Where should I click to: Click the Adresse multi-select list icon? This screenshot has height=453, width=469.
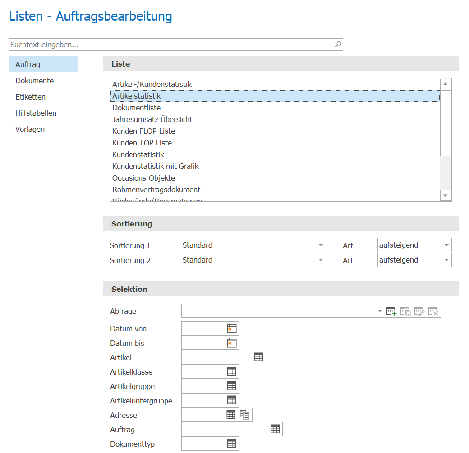tap(245, 414)
